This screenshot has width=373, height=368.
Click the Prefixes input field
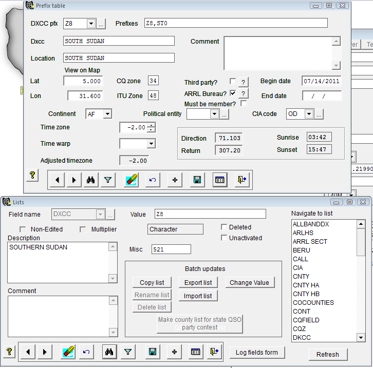point(236,23)
